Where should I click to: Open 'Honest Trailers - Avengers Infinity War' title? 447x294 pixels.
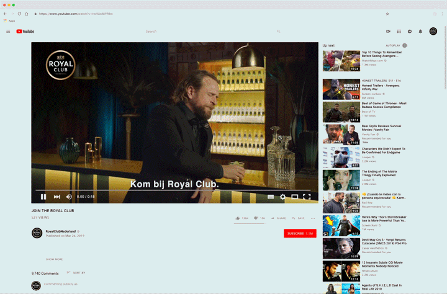(381, 87)
